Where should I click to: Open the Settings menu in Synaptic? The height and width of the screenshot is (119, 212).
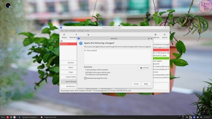[x=80, y=31]
